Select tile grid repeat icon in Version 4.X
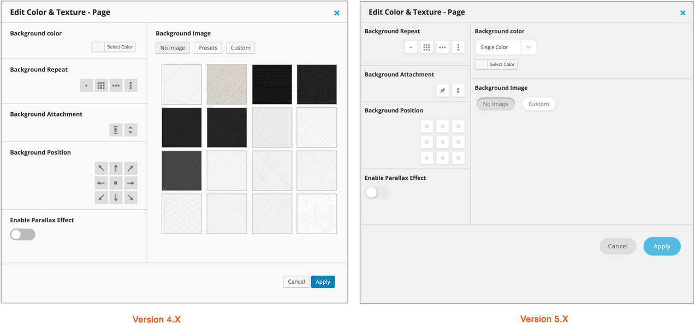 [101, 86]
